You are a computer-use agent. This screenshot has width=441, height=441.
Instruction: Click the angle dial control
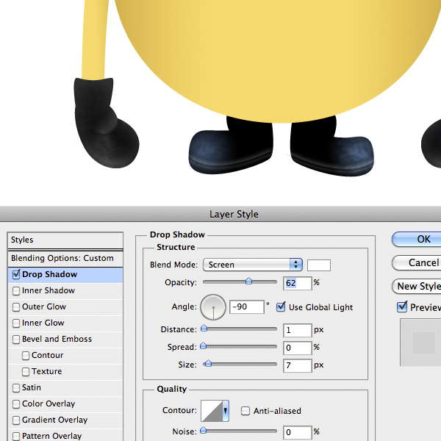(213, 307)
